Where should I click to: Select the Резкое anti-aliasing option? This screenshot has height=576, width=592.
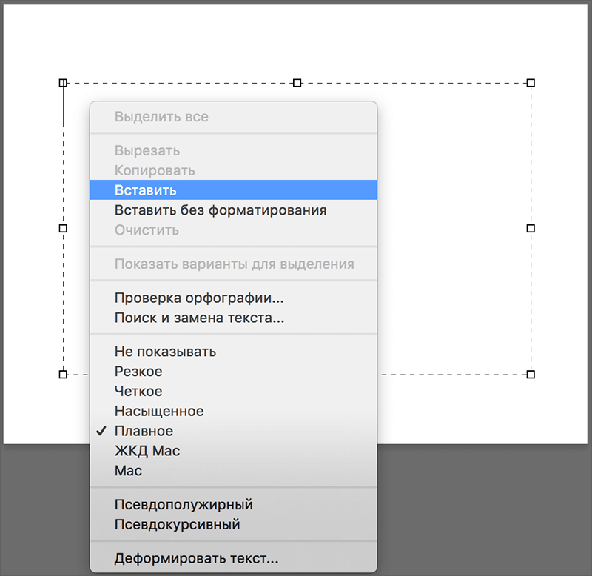click(x=138, y=372)
